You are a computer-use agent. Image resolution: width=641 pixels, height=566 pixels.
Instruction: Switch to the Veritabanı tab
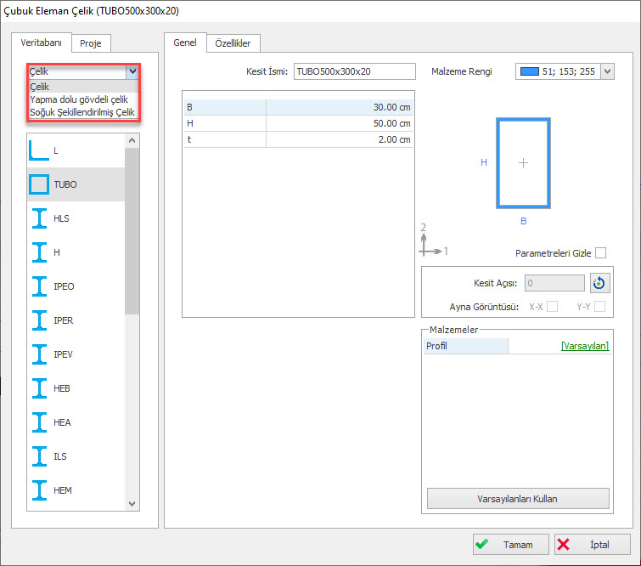(x=42, y=42)
